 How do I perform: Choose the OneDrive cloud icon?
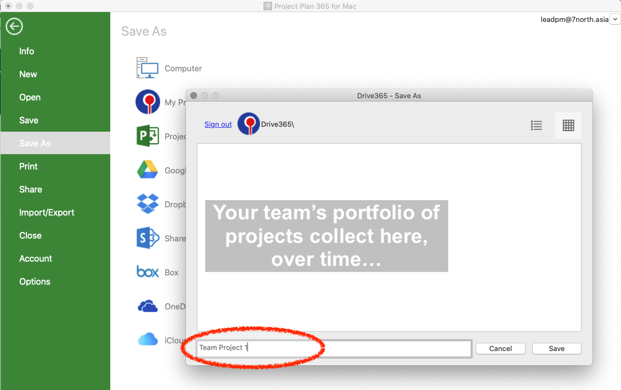pyautogui.click(x=148, y=306)
